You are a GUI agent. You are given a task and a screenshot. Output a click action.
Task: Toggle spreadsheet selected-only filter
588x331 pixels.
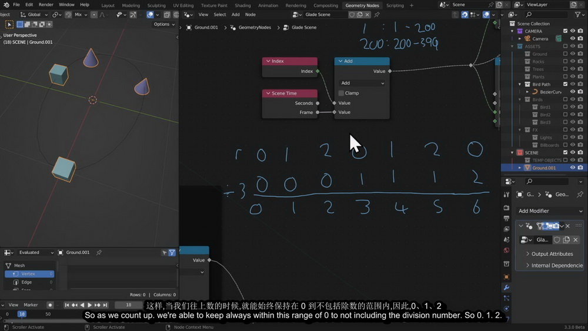coord(164,253)
